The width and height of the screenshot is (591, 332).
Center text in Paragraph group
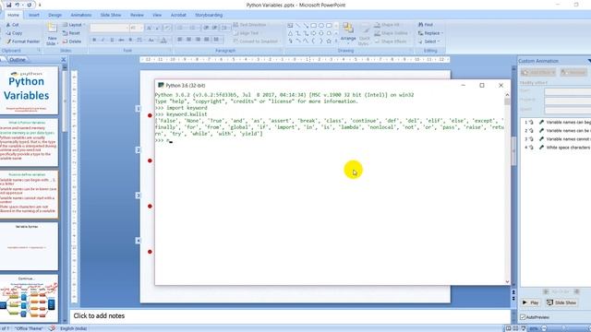[x=188, y=39]
